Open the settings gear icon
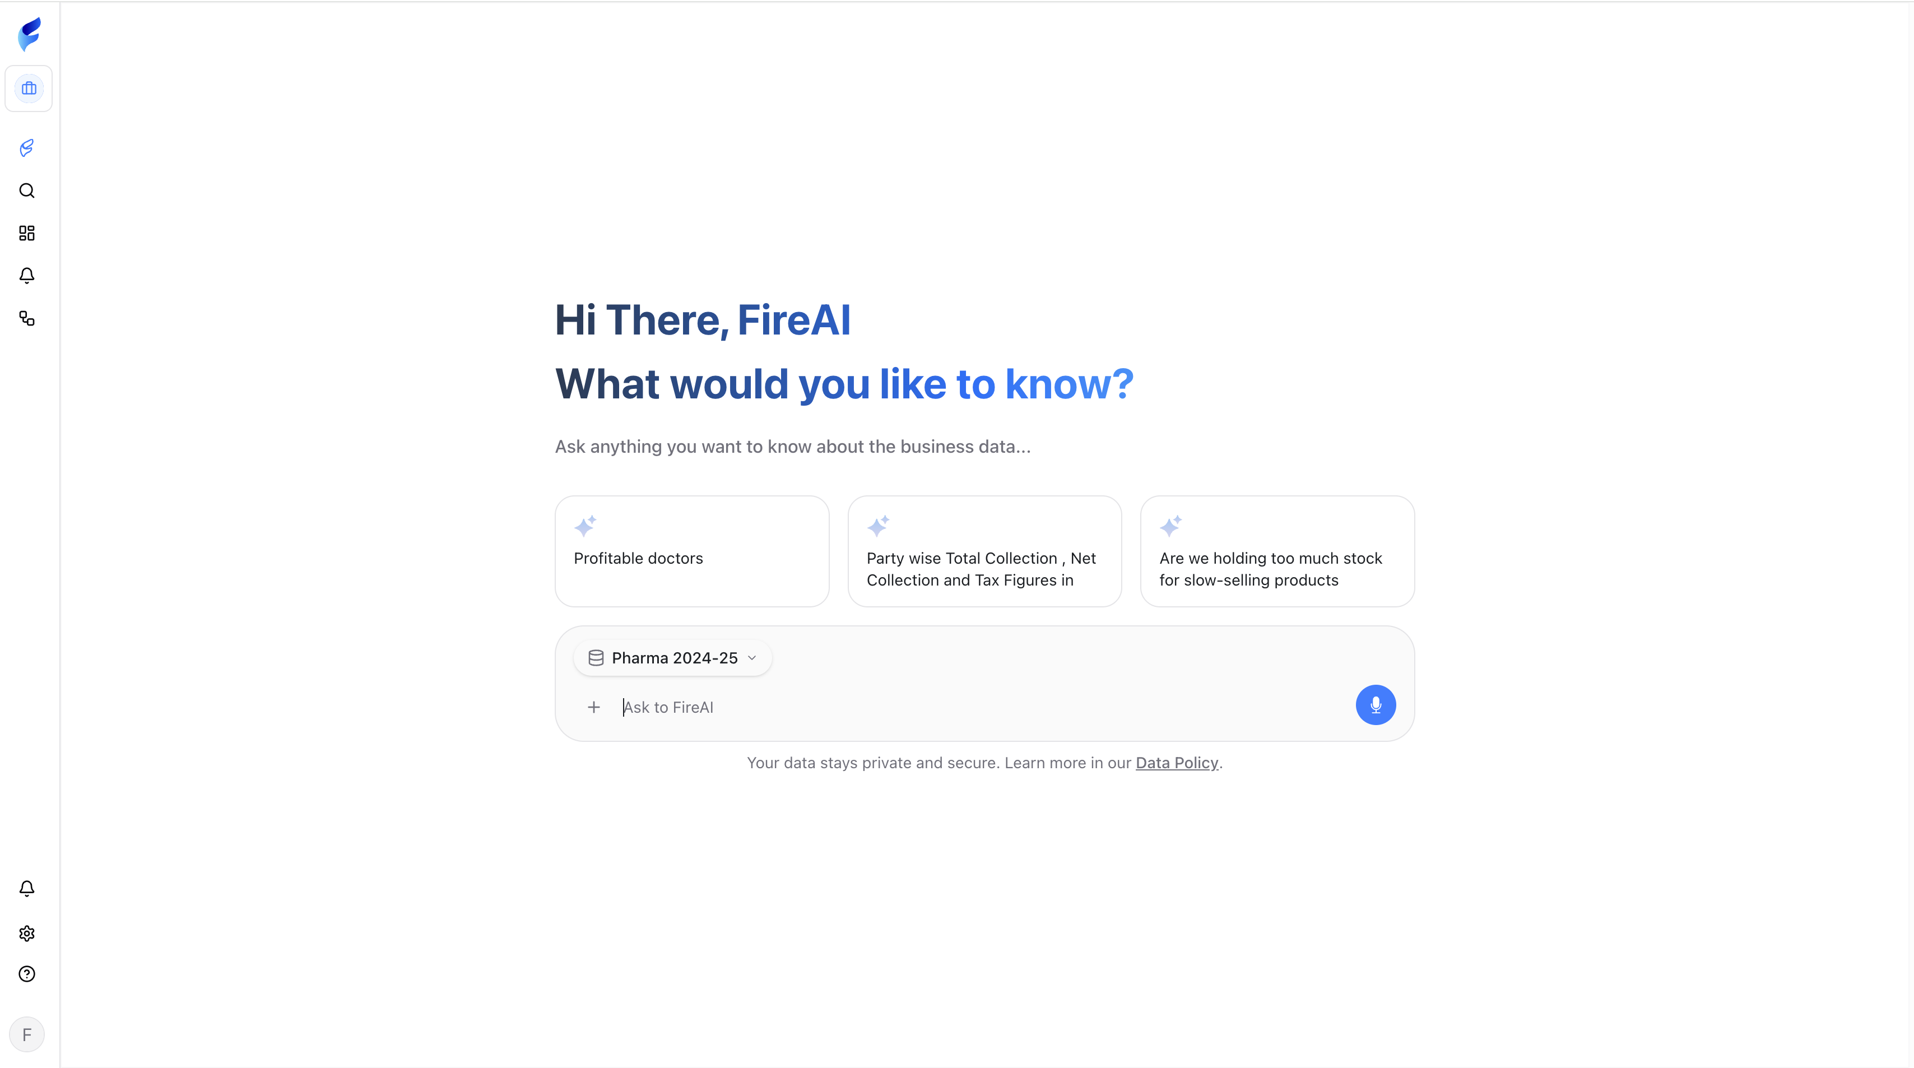1914x1068 pixels. (27, 934)
